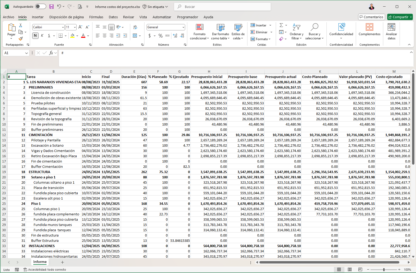Click the Save icon in title bar
The width and height of the screenshot is (416, 273).
pyautogui.click(x=52, y=7)
